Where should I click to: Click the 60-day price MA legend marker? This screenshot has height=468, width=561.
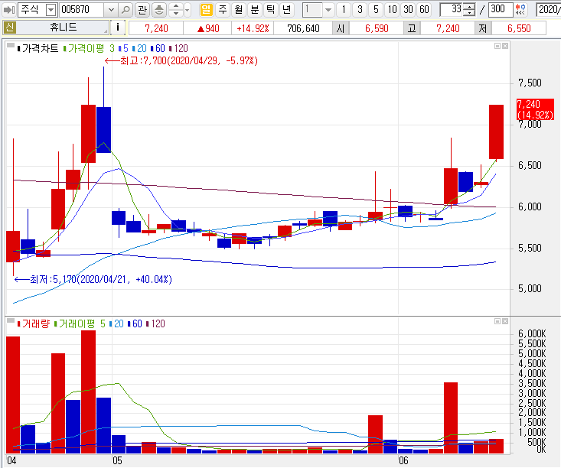[158, 49]
